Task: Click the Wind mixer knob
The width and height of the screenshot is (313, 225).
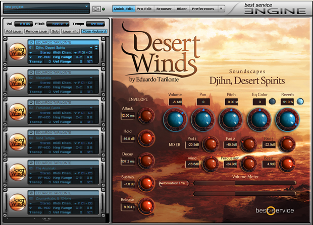Action: pos(210,164)
